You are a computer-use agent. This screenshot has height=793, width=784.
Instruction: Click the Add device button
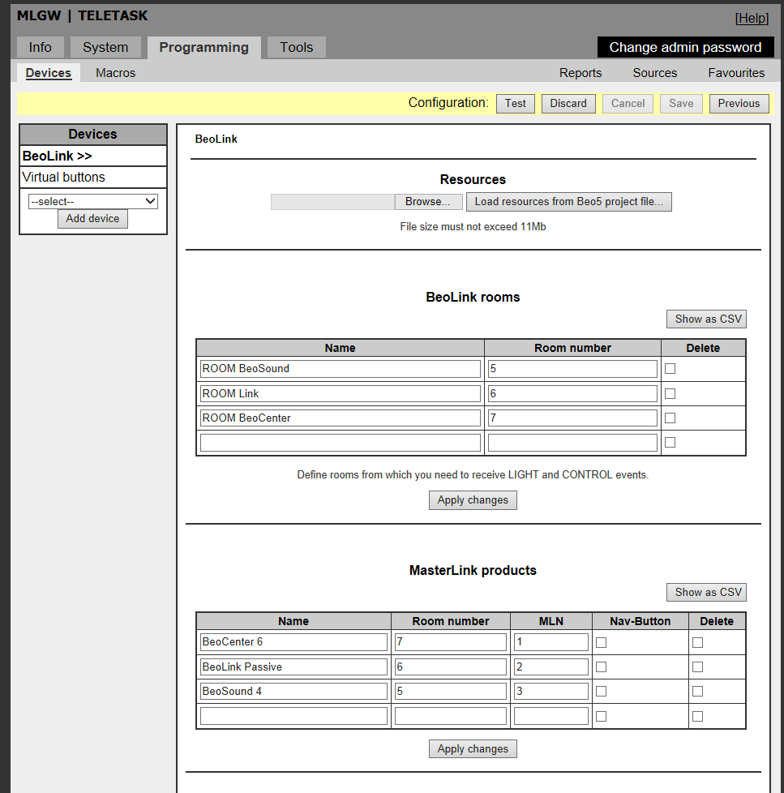pyautogui.click(x=92, y=218)
